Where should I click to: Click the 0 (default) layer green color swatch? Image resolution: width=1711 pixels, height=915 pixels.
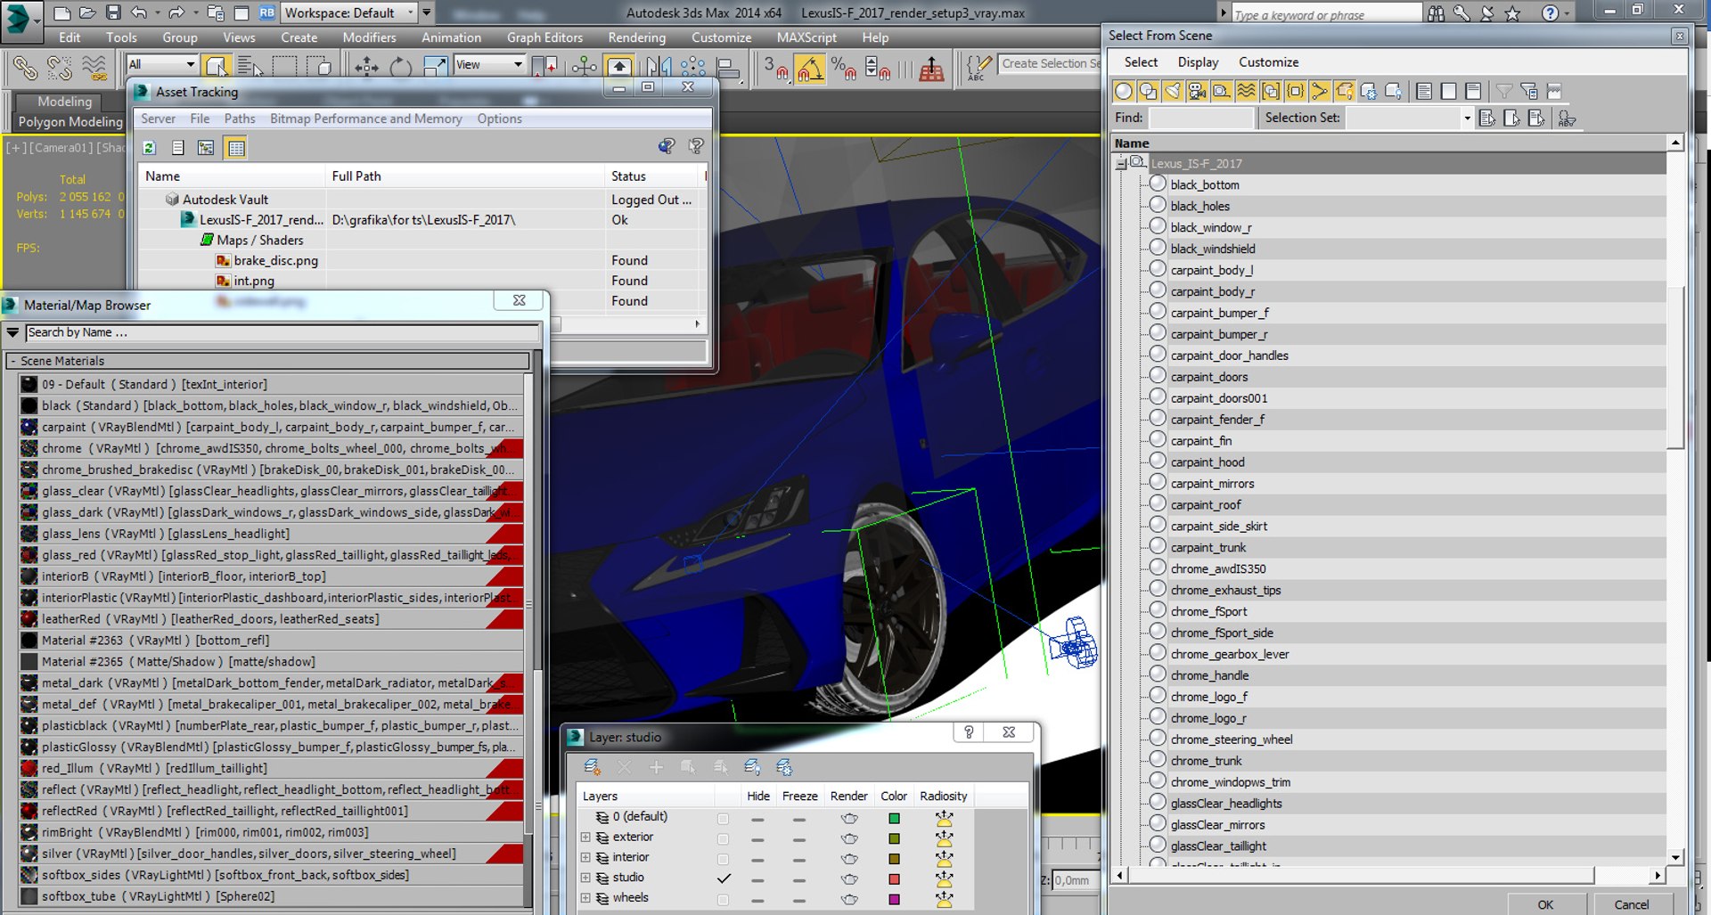tap(894, 818)
